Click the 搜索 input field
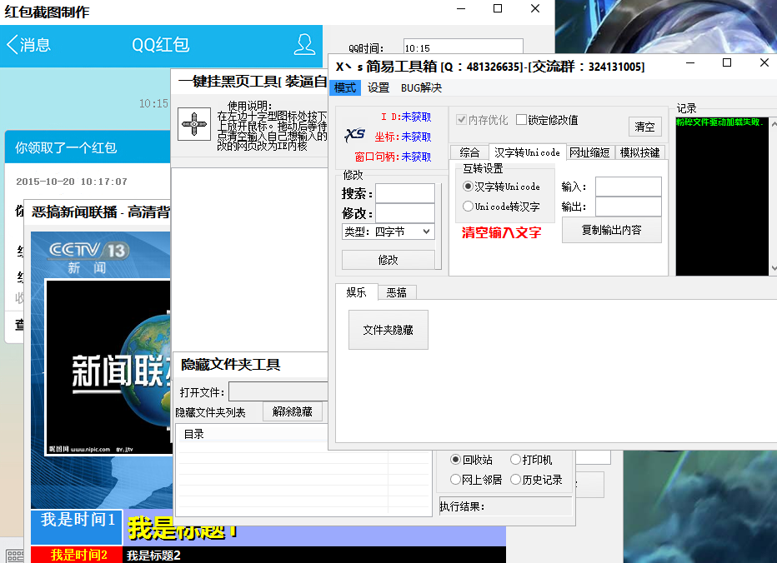The width and height of the screenshot is (777, 563). (x=405, y=193)
